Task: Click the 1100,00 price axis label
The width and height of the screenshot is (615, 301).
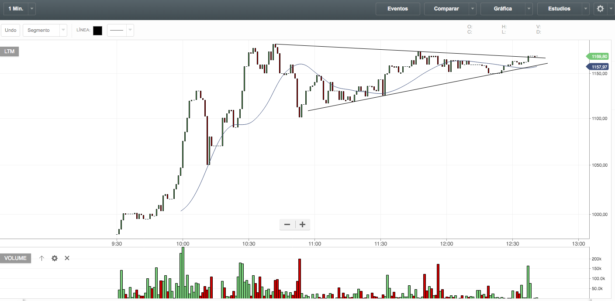Action: [601, 118]
